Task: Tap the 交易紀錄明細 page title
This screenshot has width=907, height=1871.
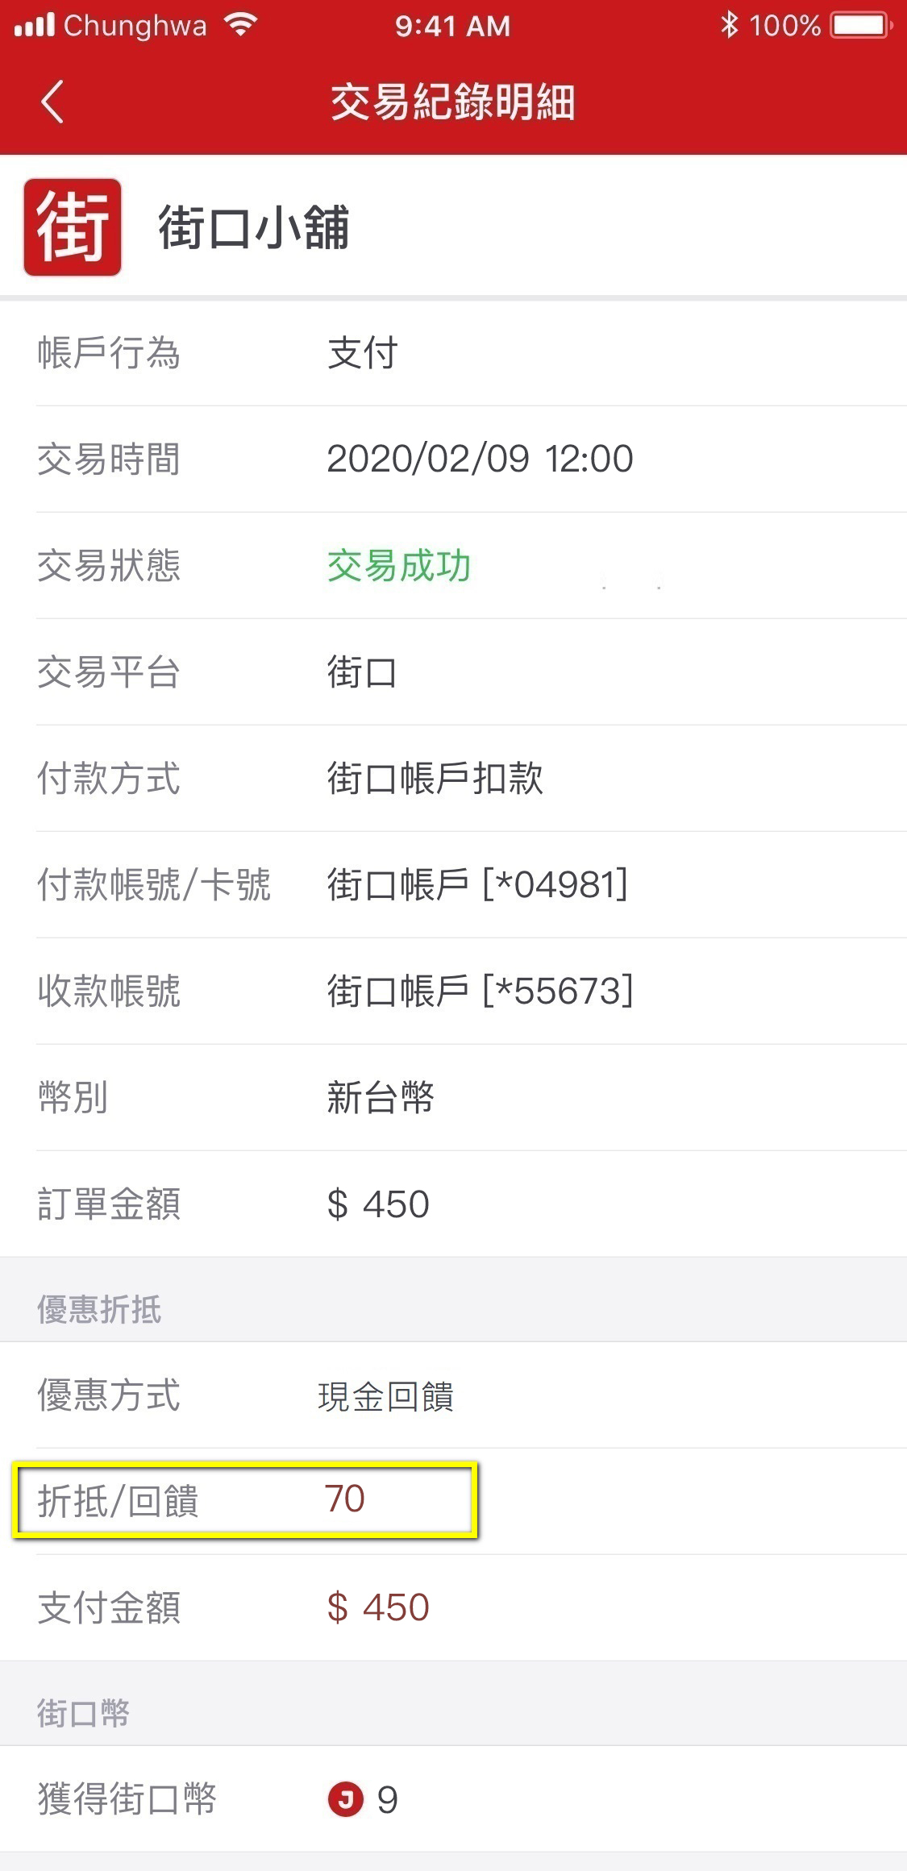Action: pyautogui.click(x=453, y=102)
